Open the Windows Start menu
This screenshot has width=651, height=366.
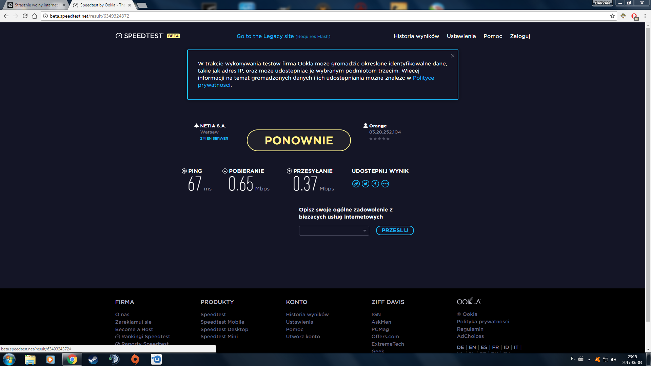[x=9, y=359]
